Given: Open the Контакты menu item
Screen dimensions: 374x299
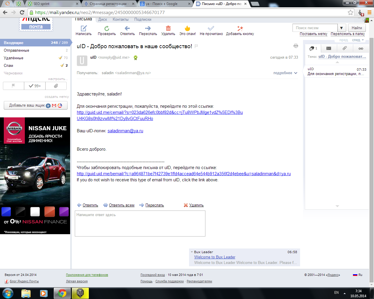Looking at the screenshot, I should tap(120, 20).
